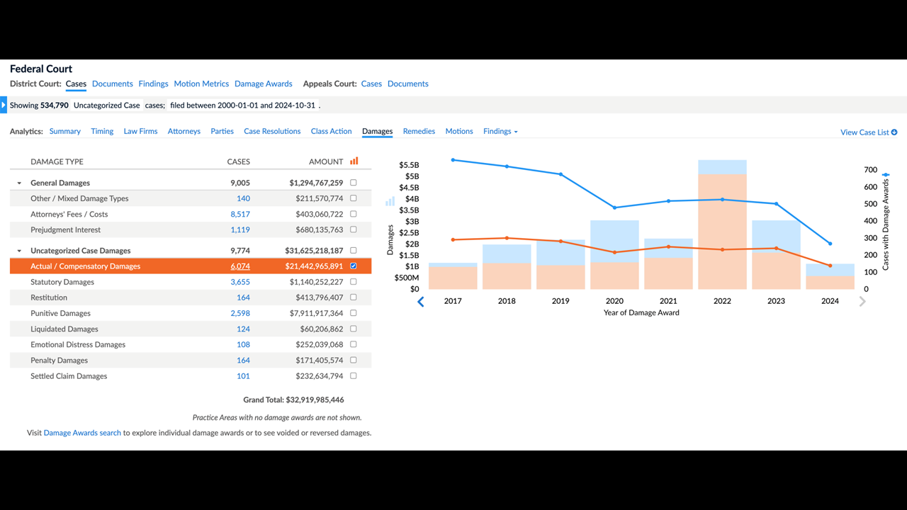Click the $31,625,218,187 uncategorized amount
Screen dimensions: 907x510
[x=314, y=251]
